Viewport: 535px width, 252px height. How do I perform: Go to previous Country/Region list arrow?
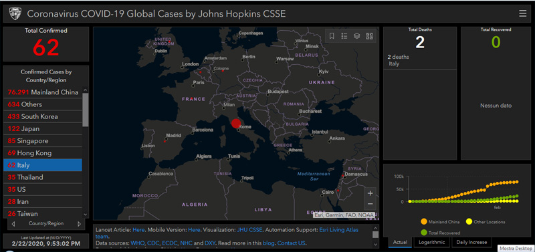tap(13, 224)
